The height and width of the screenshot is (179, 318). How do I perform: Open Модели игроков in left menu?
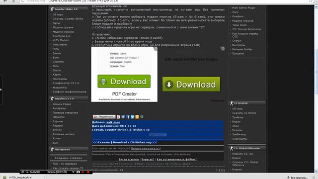(x=63, y=32)
